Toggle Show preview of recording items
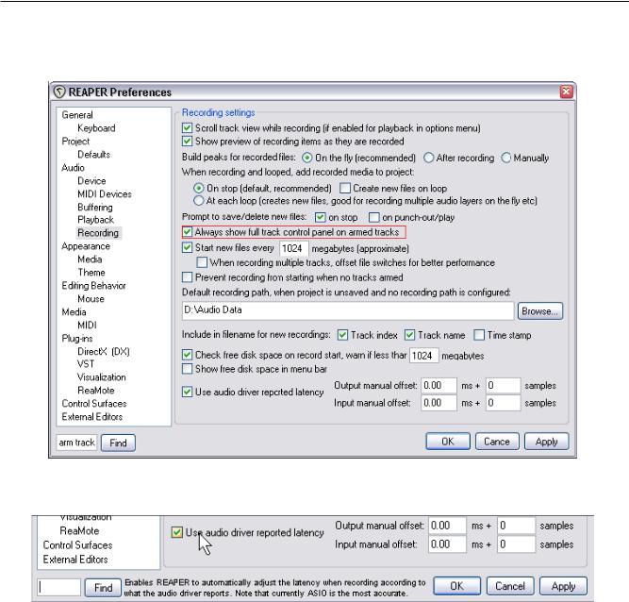This screenshot has width=629, height=602. coord(187,142)
